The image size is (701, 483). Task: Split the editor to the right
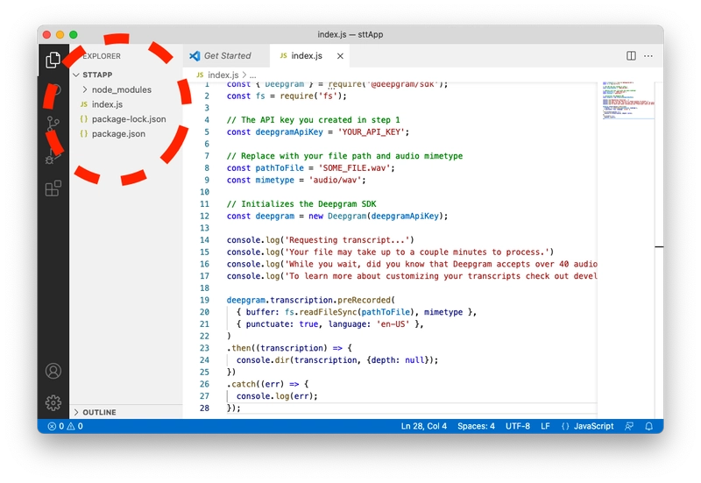(x=631, y=56)
